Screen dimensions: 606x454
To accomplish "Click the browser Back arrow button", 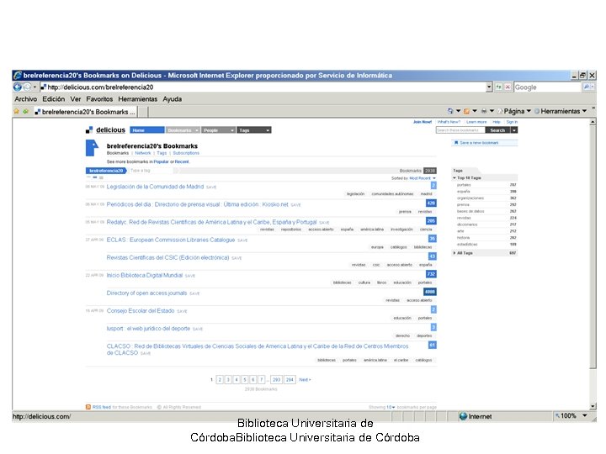I will click(17, 87).
